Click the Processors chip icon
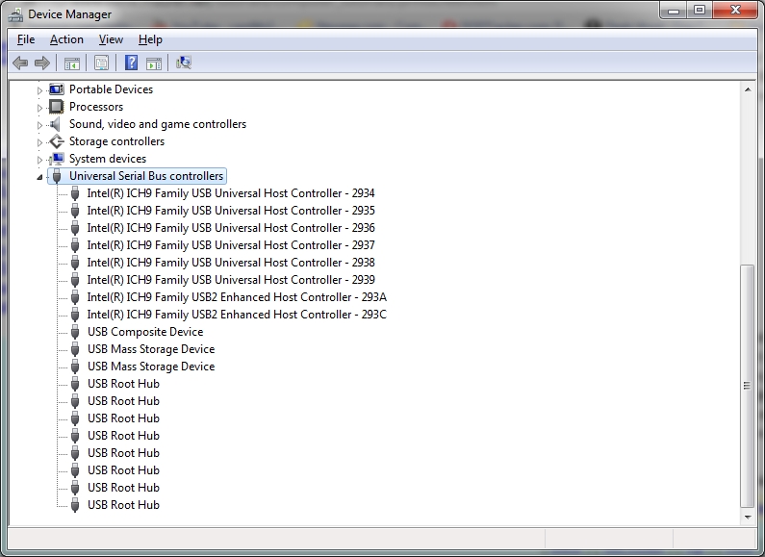 click(x=56, y=107)
